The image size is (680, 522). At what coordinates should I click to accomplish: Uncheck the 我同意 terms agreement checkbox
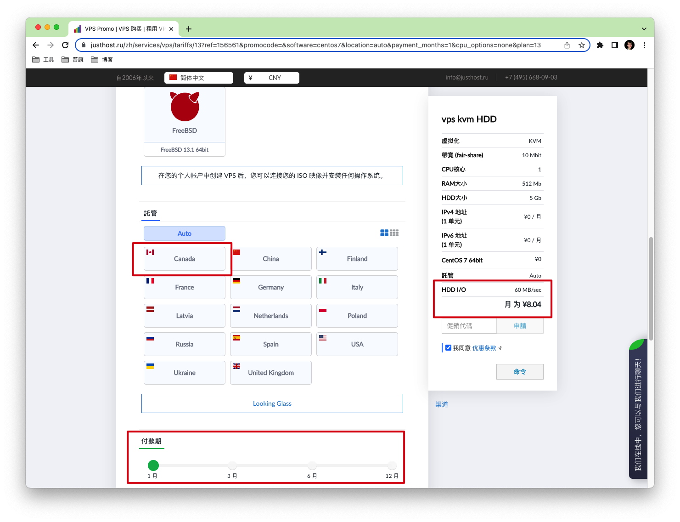(448, 347)
